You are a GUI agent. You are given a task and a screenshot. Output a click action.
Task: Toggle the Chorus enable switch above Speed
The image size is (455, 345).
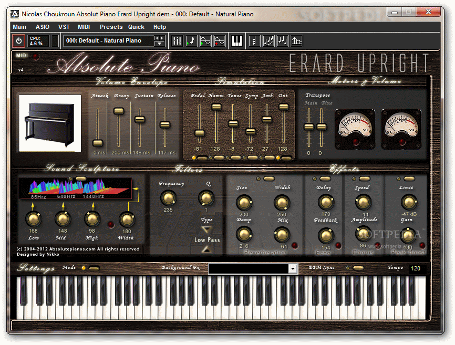pos(365,179)
